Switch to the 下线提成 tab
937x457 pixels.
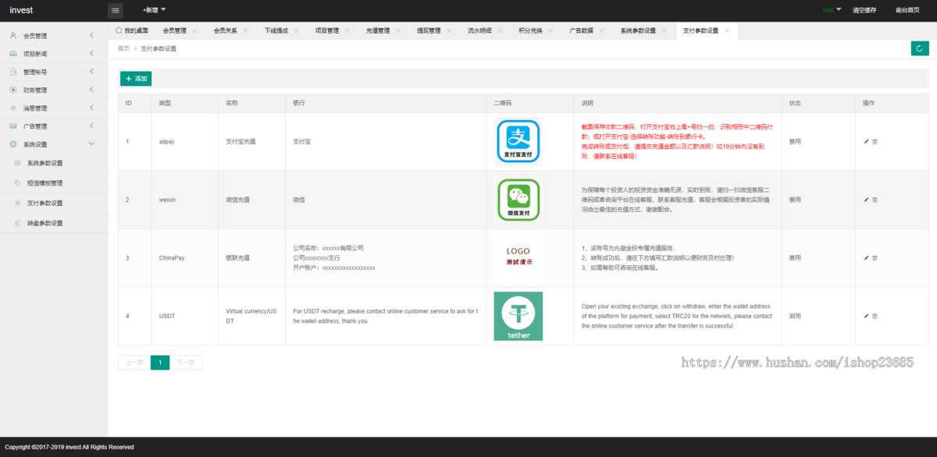(x=276, y=30)
